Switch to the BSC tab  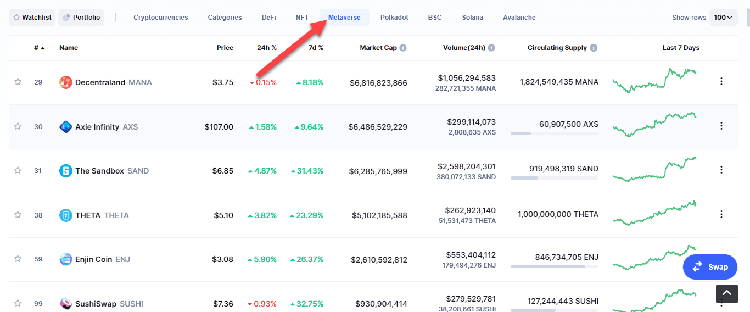point(435,18)
